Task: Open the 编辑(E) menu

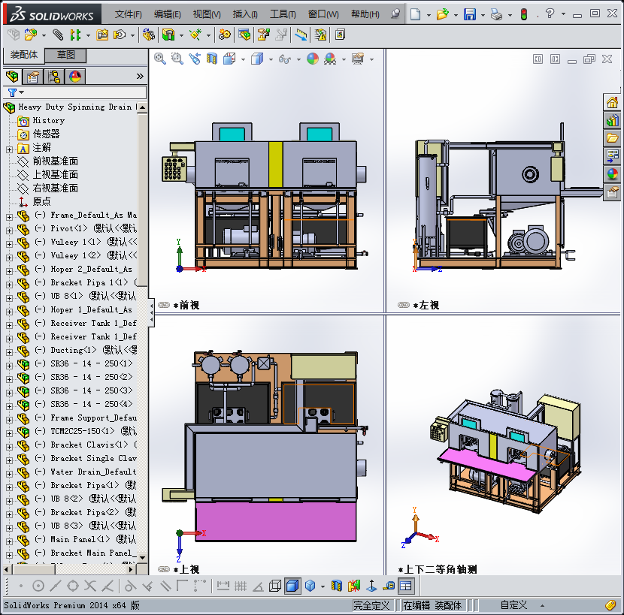Action: tap(167, 14)
